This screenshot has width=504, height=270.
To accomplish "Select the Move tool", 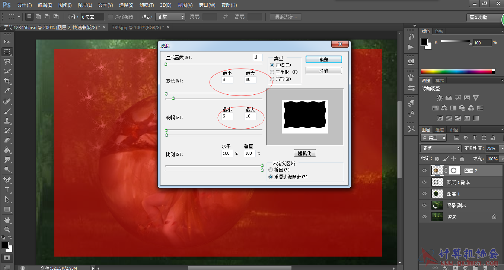I will tap(7, 42).
